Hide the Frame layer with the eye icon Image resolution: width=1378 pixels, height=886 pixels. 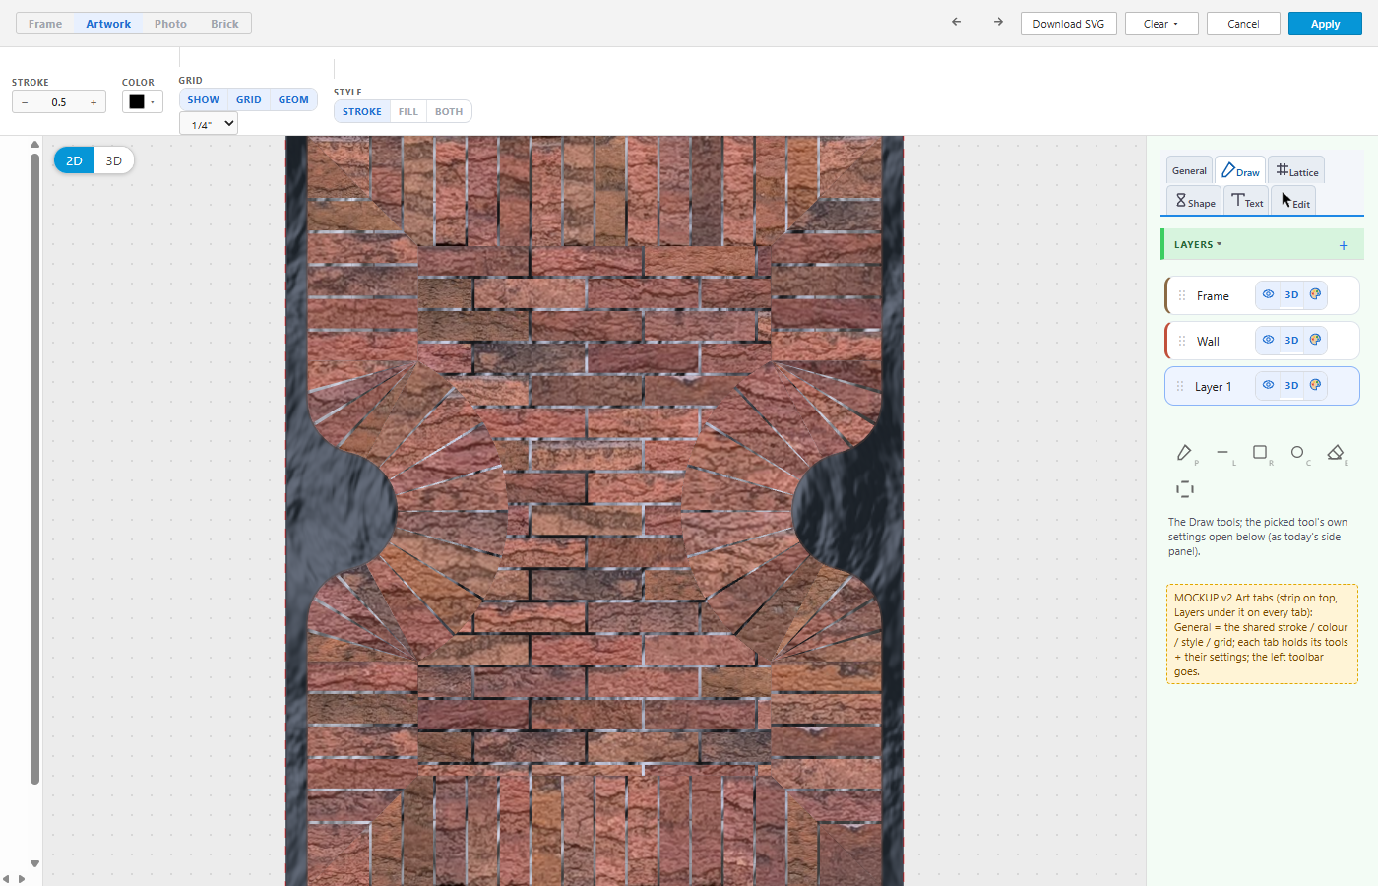(1268, 294)
